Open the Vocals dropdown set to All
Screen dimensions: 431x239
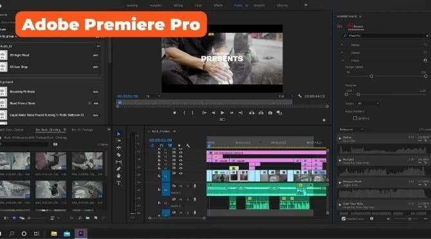(x=368, y=103)
